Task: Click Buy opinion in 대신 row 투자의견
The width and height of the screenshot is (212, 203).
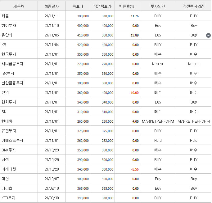Action: [158, 179]
